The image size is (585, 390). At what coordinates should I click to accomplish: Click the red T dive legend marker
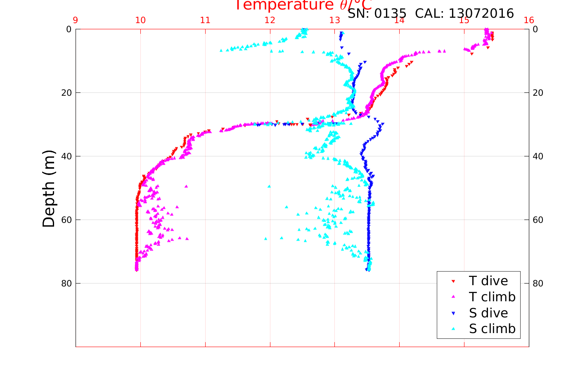453,281
